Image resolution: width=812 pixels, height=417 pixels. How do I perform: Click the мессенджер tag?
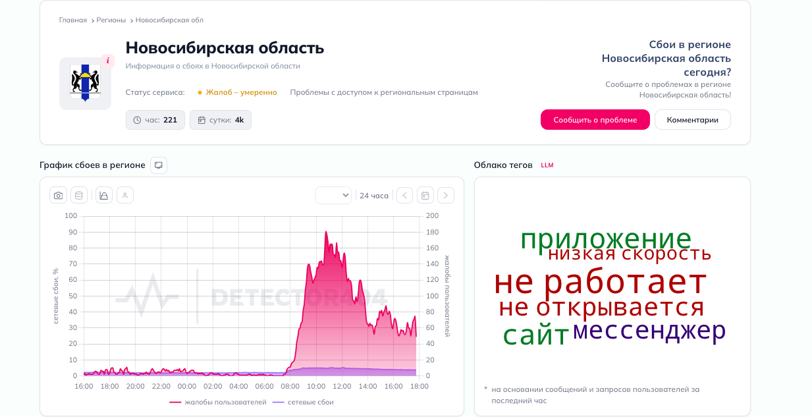(x=649, y=331)
